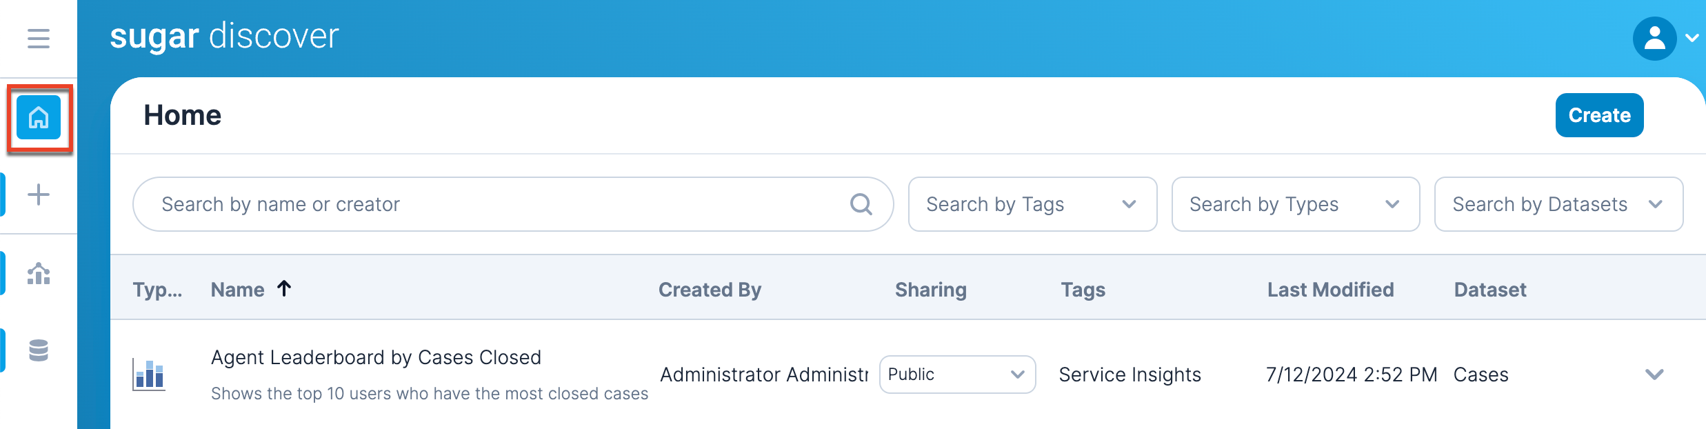The width and height of the screenshot is (1706, 429).
Task: Open Agent Leaderboard by Cases Closed report
Action: coord(376,357)
